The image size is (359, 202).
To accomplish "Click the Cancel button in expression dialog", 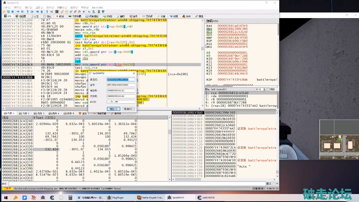I will 128,109.
